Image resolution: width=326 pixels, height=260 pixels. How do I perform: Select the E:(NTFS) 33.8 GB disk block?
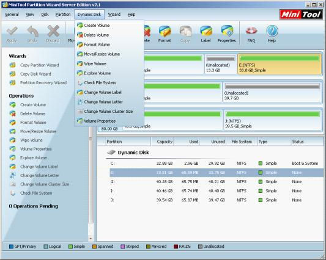tap(280, 64)
